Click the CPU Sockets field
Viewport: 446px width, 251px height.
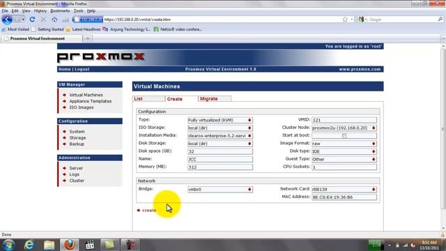(x=344, y=167)
